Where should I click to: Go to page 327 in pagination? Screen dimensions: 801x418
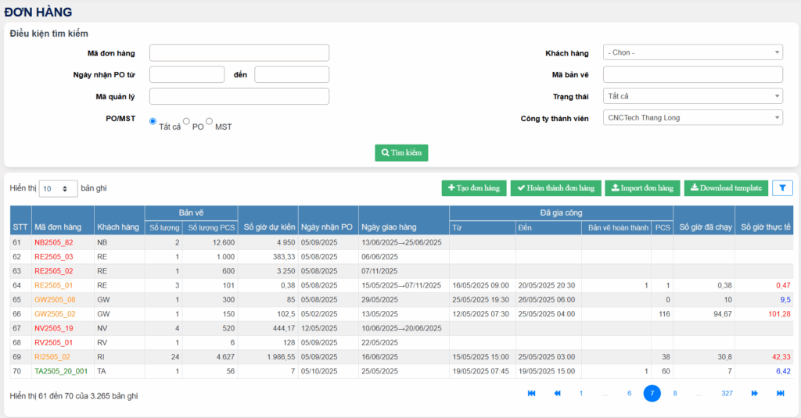[727, 394]
